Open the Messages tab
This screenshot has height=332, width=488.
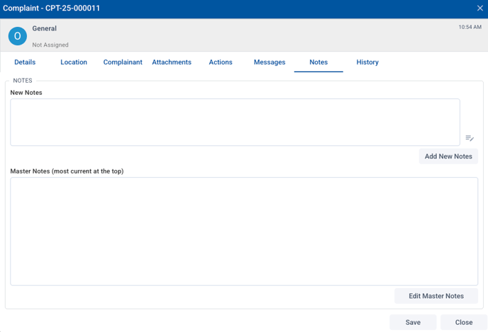pyautogui.click(x=270, y=62)
